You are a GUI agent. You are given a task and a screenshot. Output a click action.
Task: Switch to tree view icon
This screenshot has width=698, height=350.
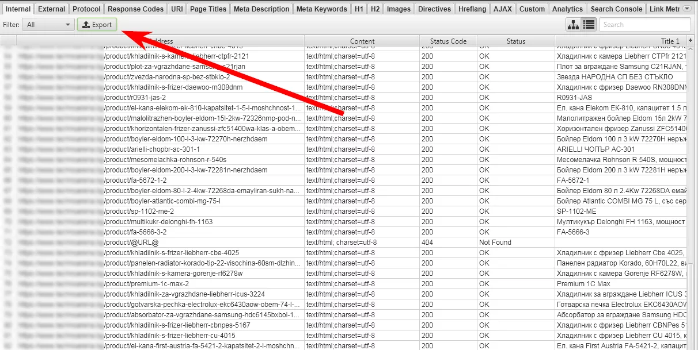tap(573, 25)
